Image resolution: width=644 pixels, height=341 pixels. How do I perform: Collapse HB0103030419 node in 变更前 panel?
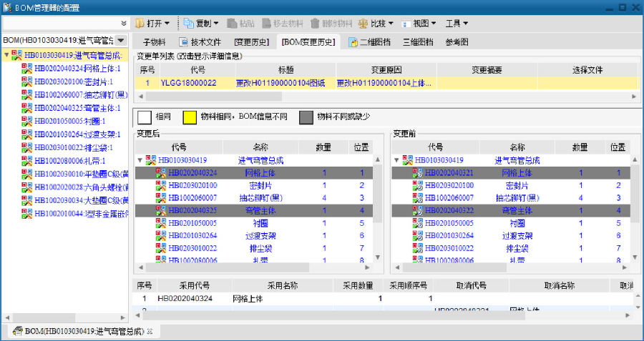click(x=396, y=160)
